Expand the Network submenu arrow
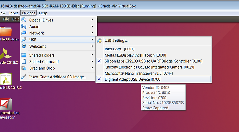Image resolution: width=239 pixels, height=132 pixels. (x=92, y=33)
